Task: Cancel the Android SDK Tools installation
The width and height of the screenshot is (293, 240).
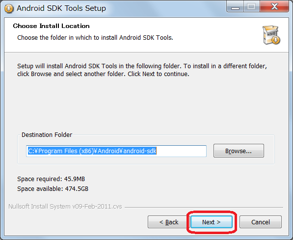Action: pos(261,222)
